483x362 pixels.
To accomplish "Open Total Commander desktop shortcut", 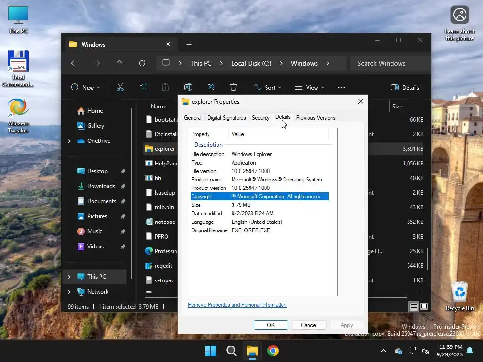I will (18, 69).
